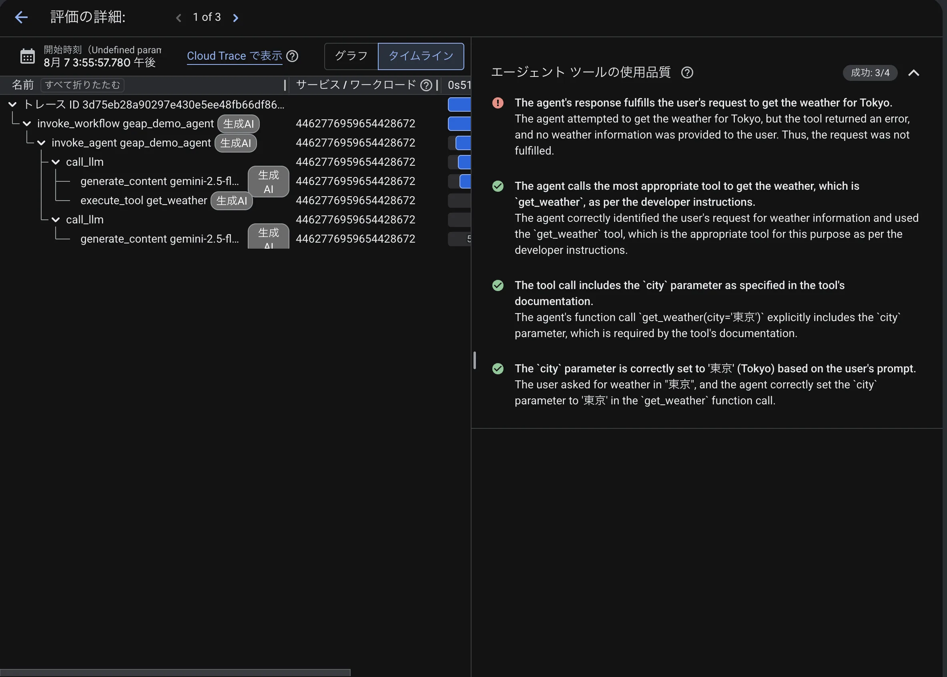This screenshot has height=677, width=947.
Task: Collapse the invoke_workflow geap_demo_agent node
Action: tap(27, 123)
